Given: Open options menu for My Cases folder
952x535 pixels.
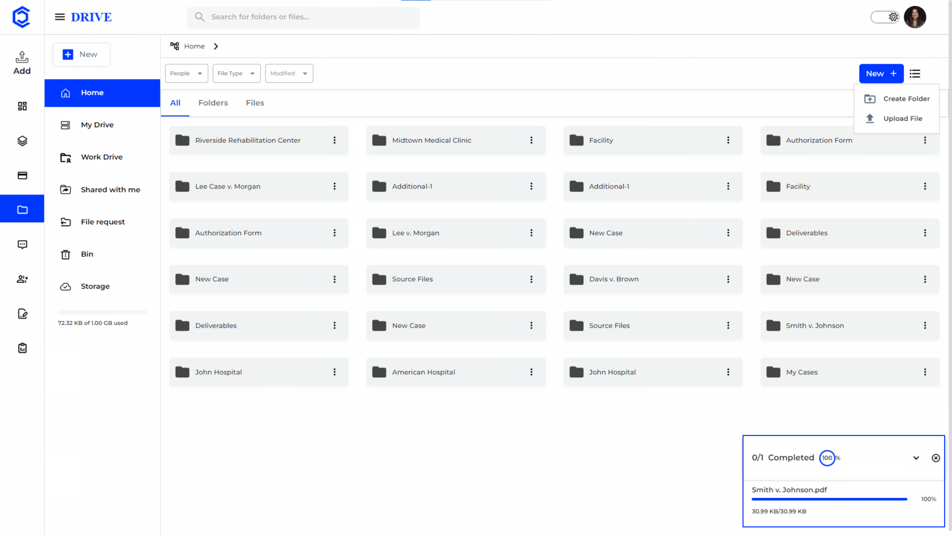Looking at the screenshot, I should pos(925,372).
